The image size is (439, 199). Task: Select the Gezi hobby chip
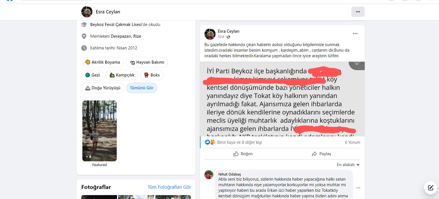coord(92,75)
